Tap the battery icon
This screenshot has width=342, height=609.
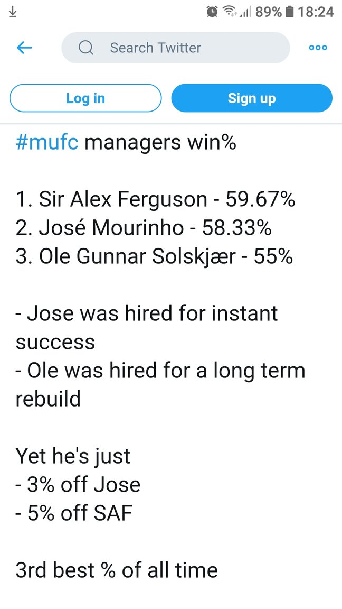(x=290, y=11)
